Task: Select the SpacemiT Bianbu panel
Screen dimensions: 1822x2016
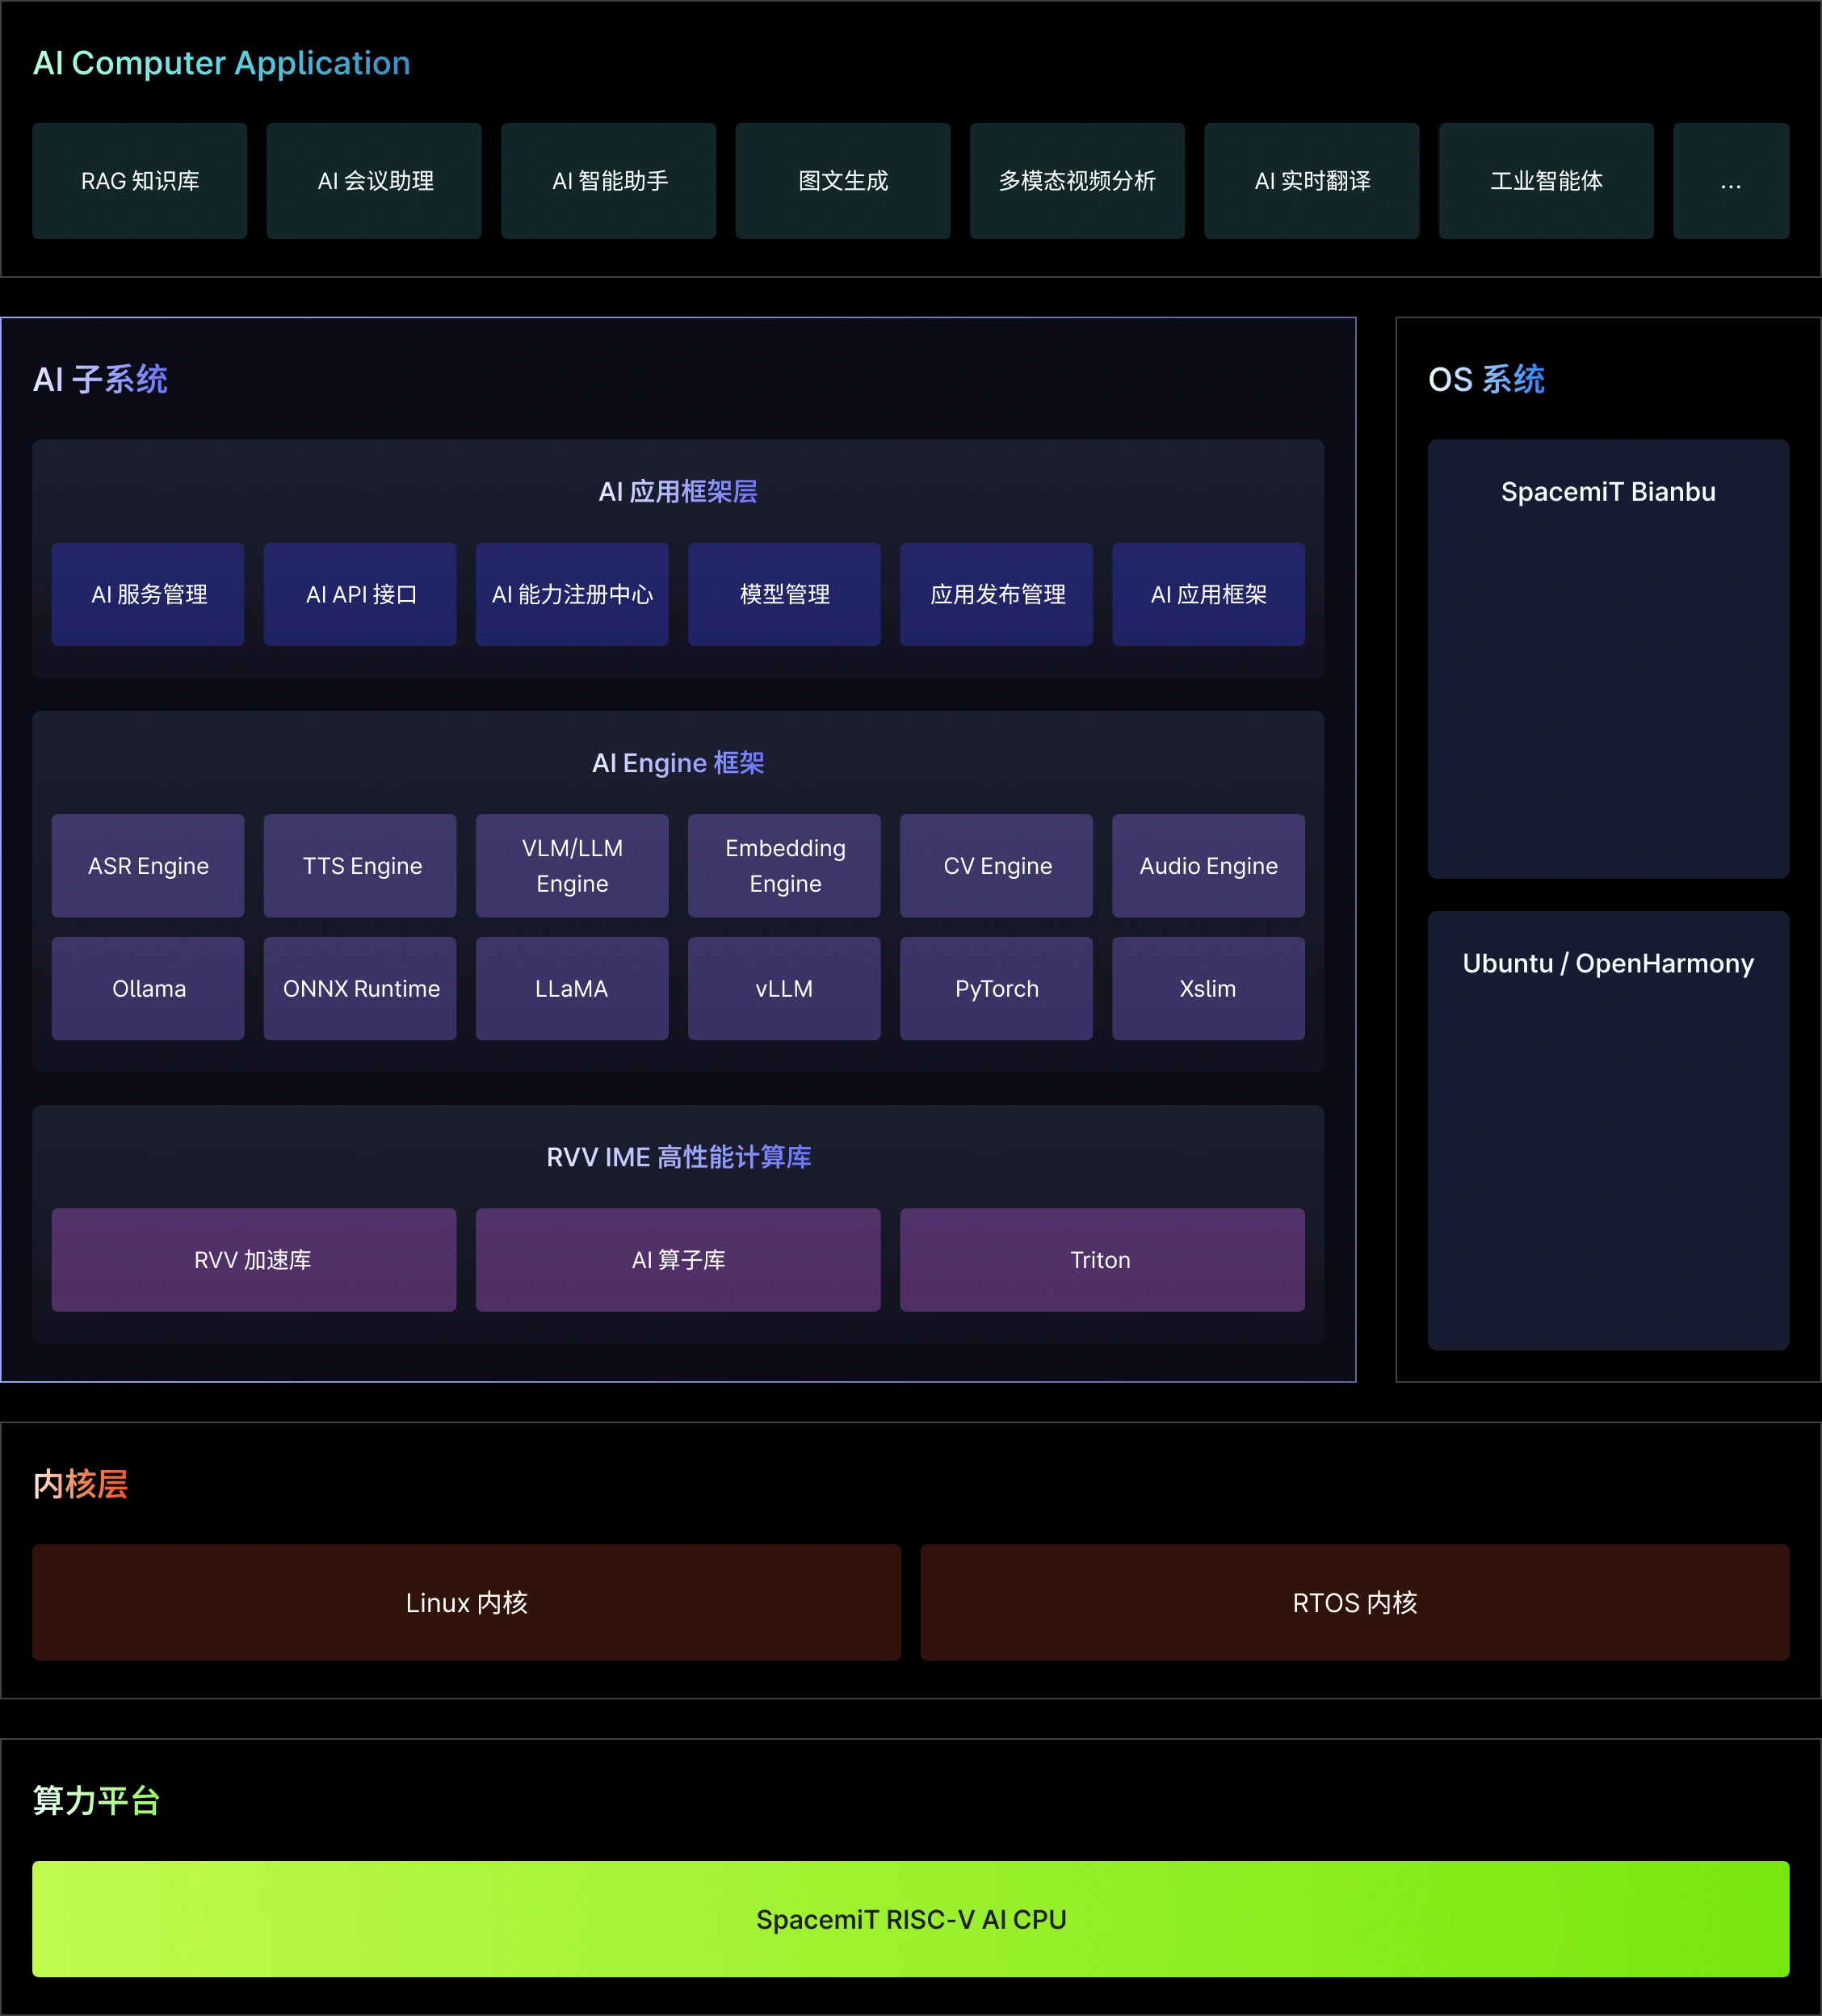Action: [x=1608, y=659]
